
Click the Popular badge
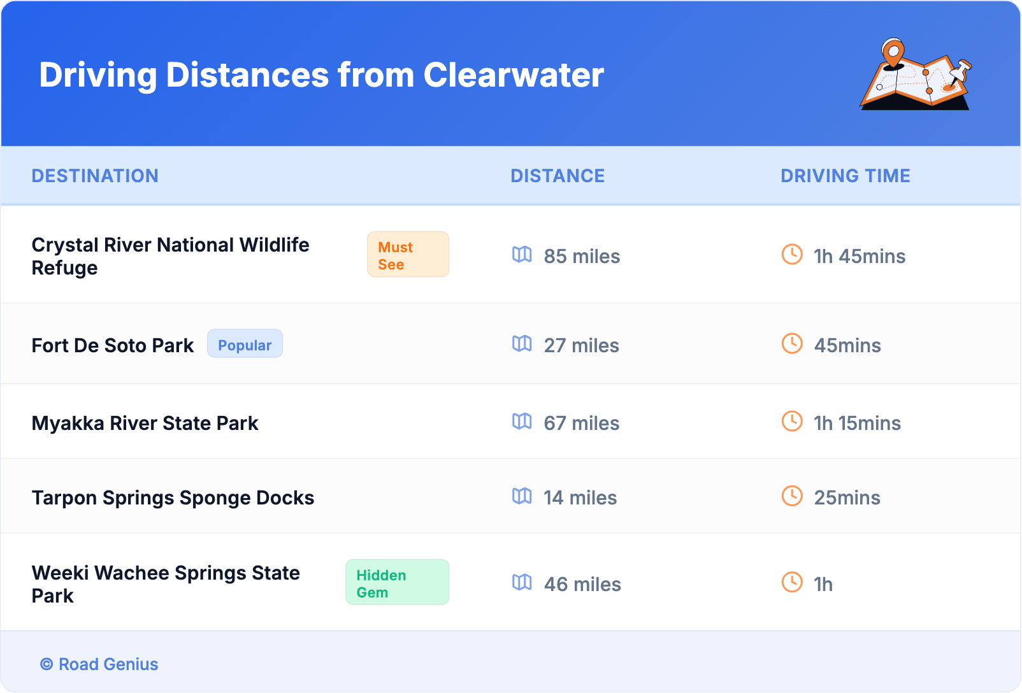245,345
